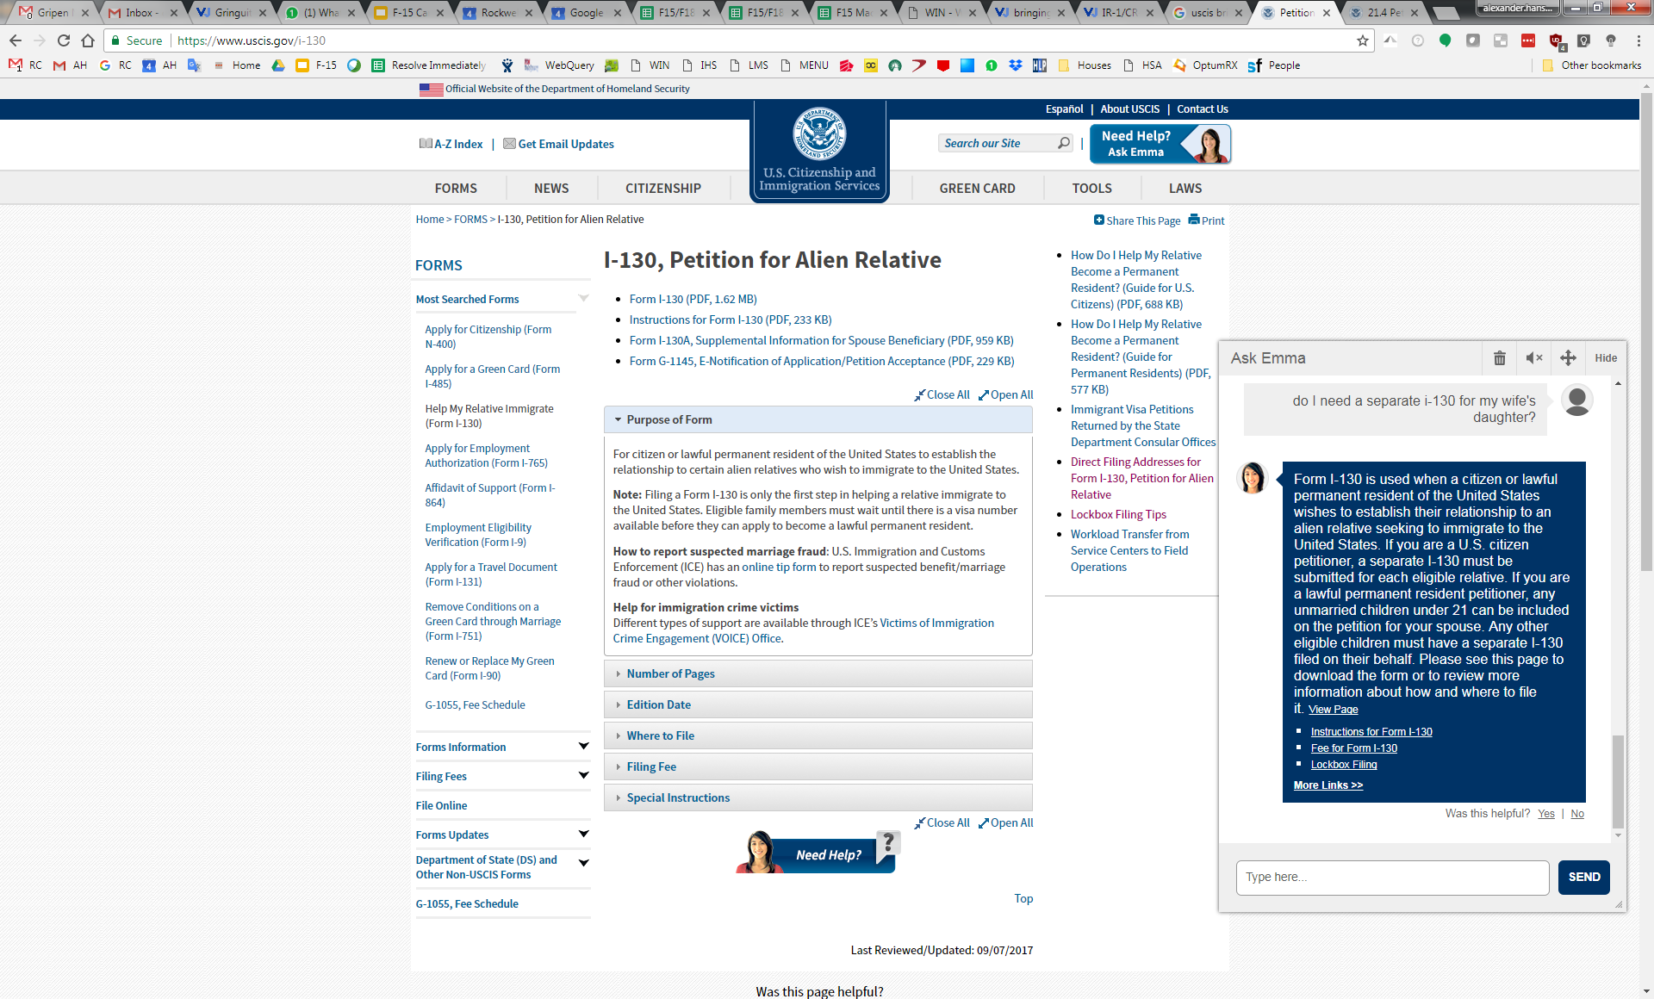Click Share This Page plus icon
Image resolution: width=1654 pixels, height=999 pixels.
1099,220
